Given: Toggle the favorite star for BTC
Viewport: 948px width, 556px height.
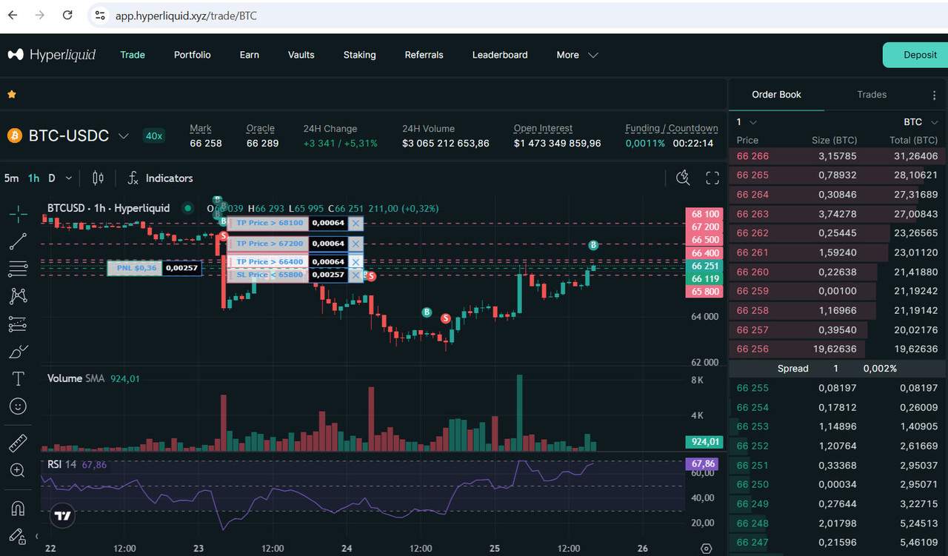Looking at the screenshot, I should coord(12,95).
